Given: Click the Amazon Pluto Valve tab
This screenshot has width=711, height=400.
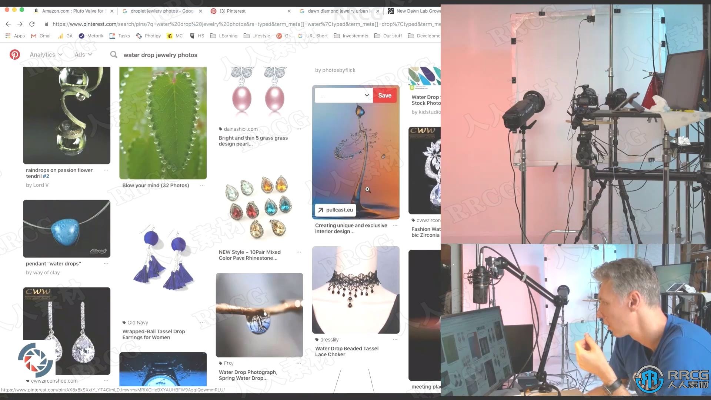Looking at the screenshot, I should click(x=74, y=11).
